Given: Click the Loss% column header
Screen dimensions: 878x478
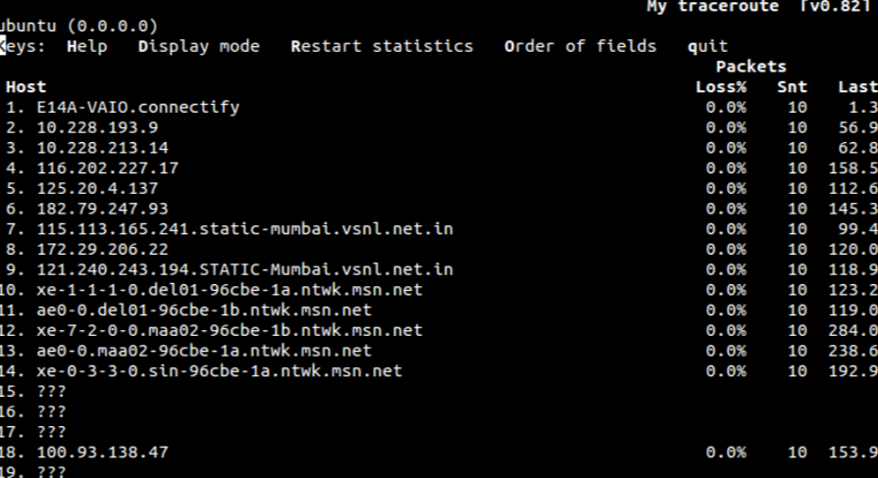Looking at the screenshot, I should click(721, 87).
